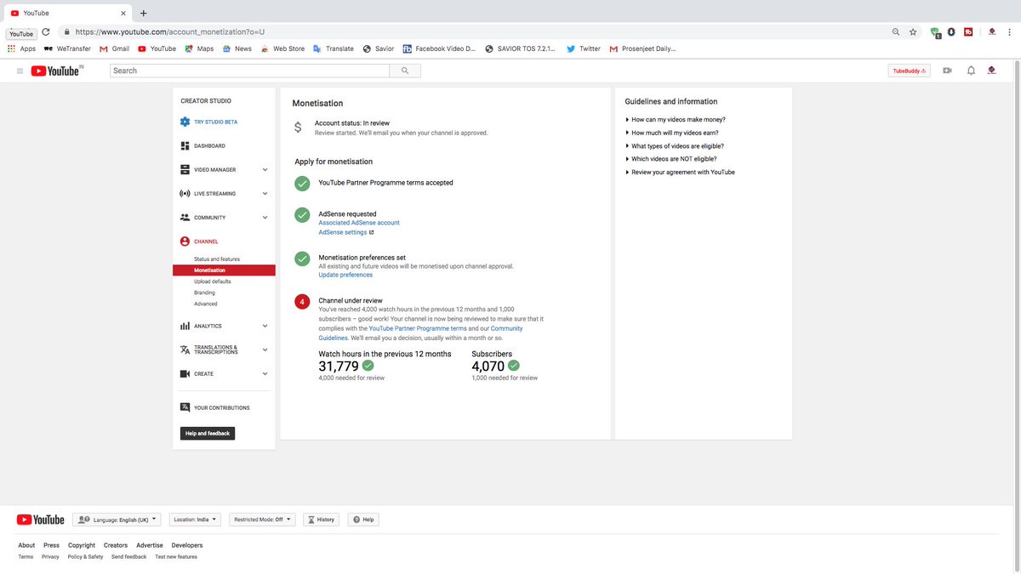
Task: Open the TubeBuddy extension menu
Action: point(910,71)
